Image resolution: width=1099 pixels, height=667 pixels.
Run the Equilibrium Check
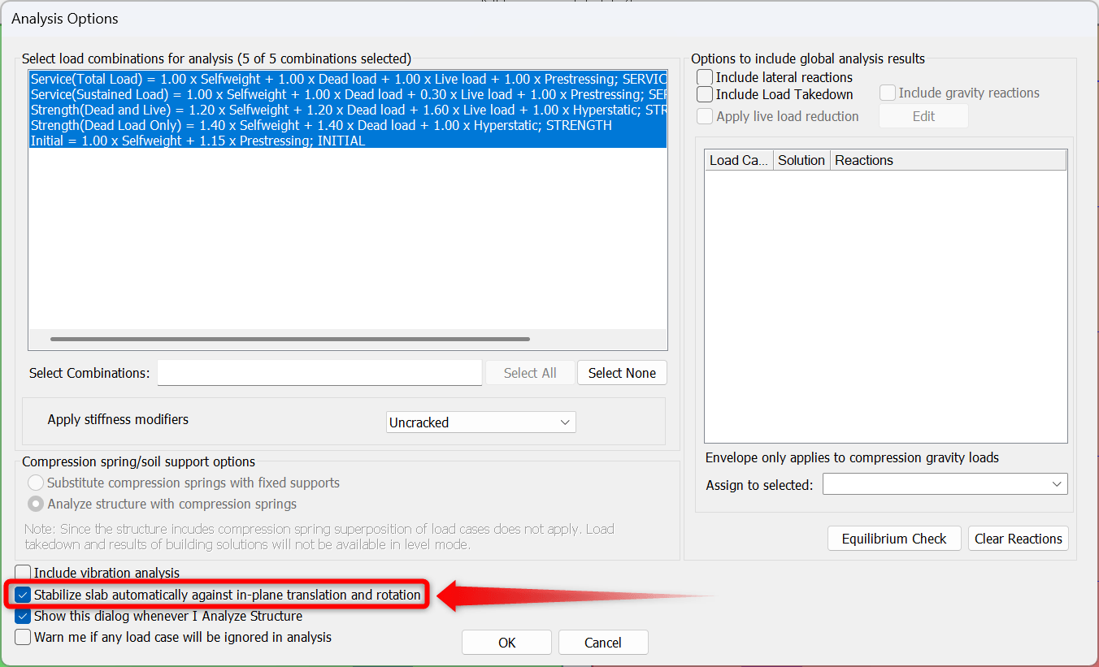tap(894, 538)
